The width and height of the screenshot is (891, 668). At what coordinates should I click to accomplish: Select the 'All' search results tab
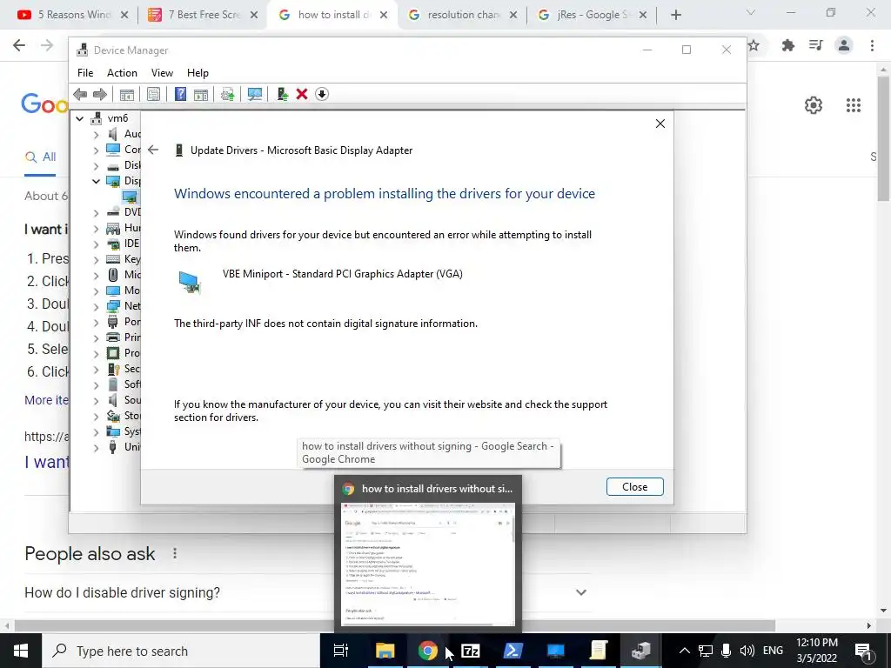[x=40, y=157]
